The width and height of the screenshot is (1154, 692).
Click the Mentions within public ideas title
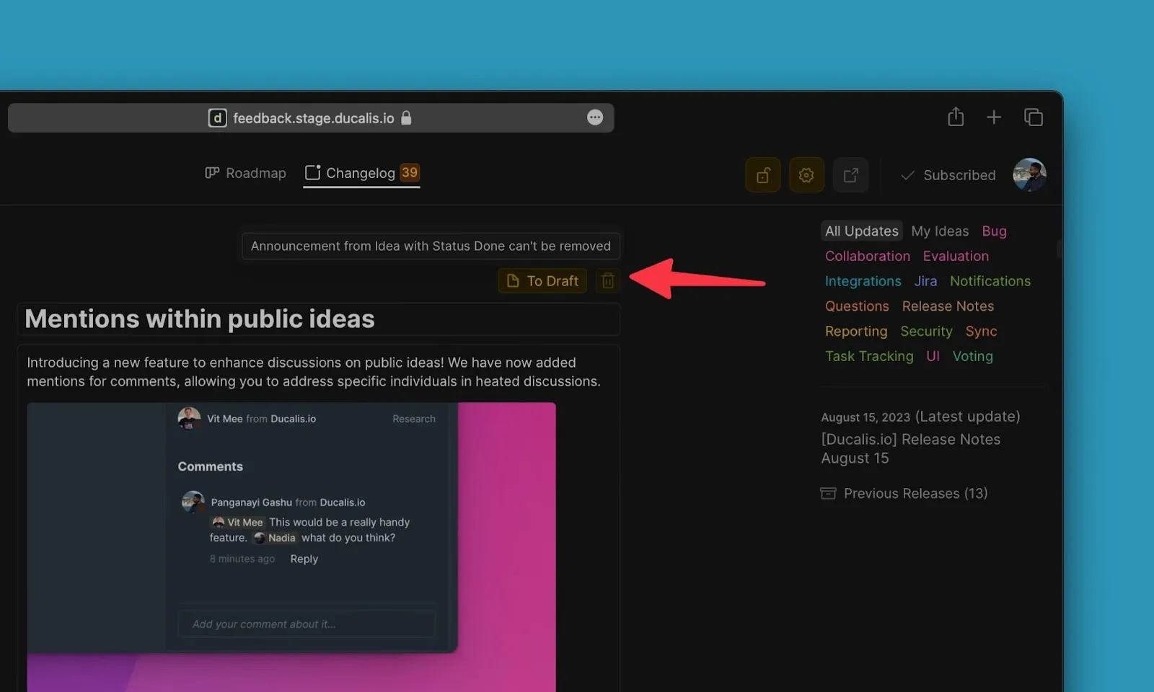pyautogui.click(x=200, y=319)
